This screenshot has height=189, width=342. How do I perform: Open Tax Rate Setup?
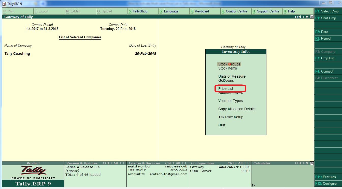click(231, 117)
